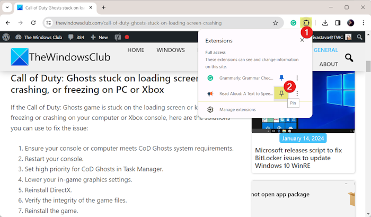View 384 pending comments
This screenshot has height=217, width=371.
(x=76, y=37)
